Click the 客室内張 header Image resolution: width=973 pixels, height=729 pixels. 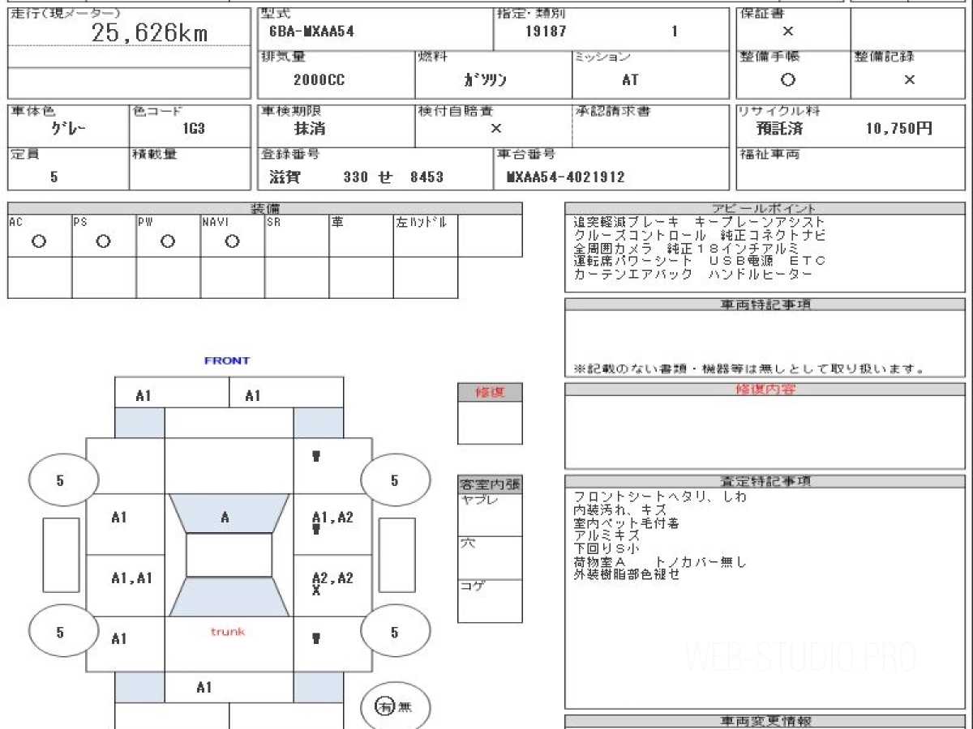tap(490, 485)
